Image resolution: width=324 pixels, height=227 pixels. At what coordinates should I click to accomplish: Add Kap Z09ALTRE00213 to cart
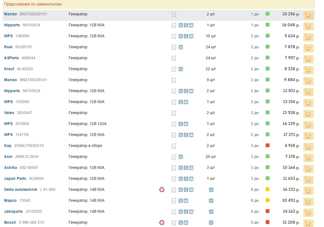pos(308,147)
